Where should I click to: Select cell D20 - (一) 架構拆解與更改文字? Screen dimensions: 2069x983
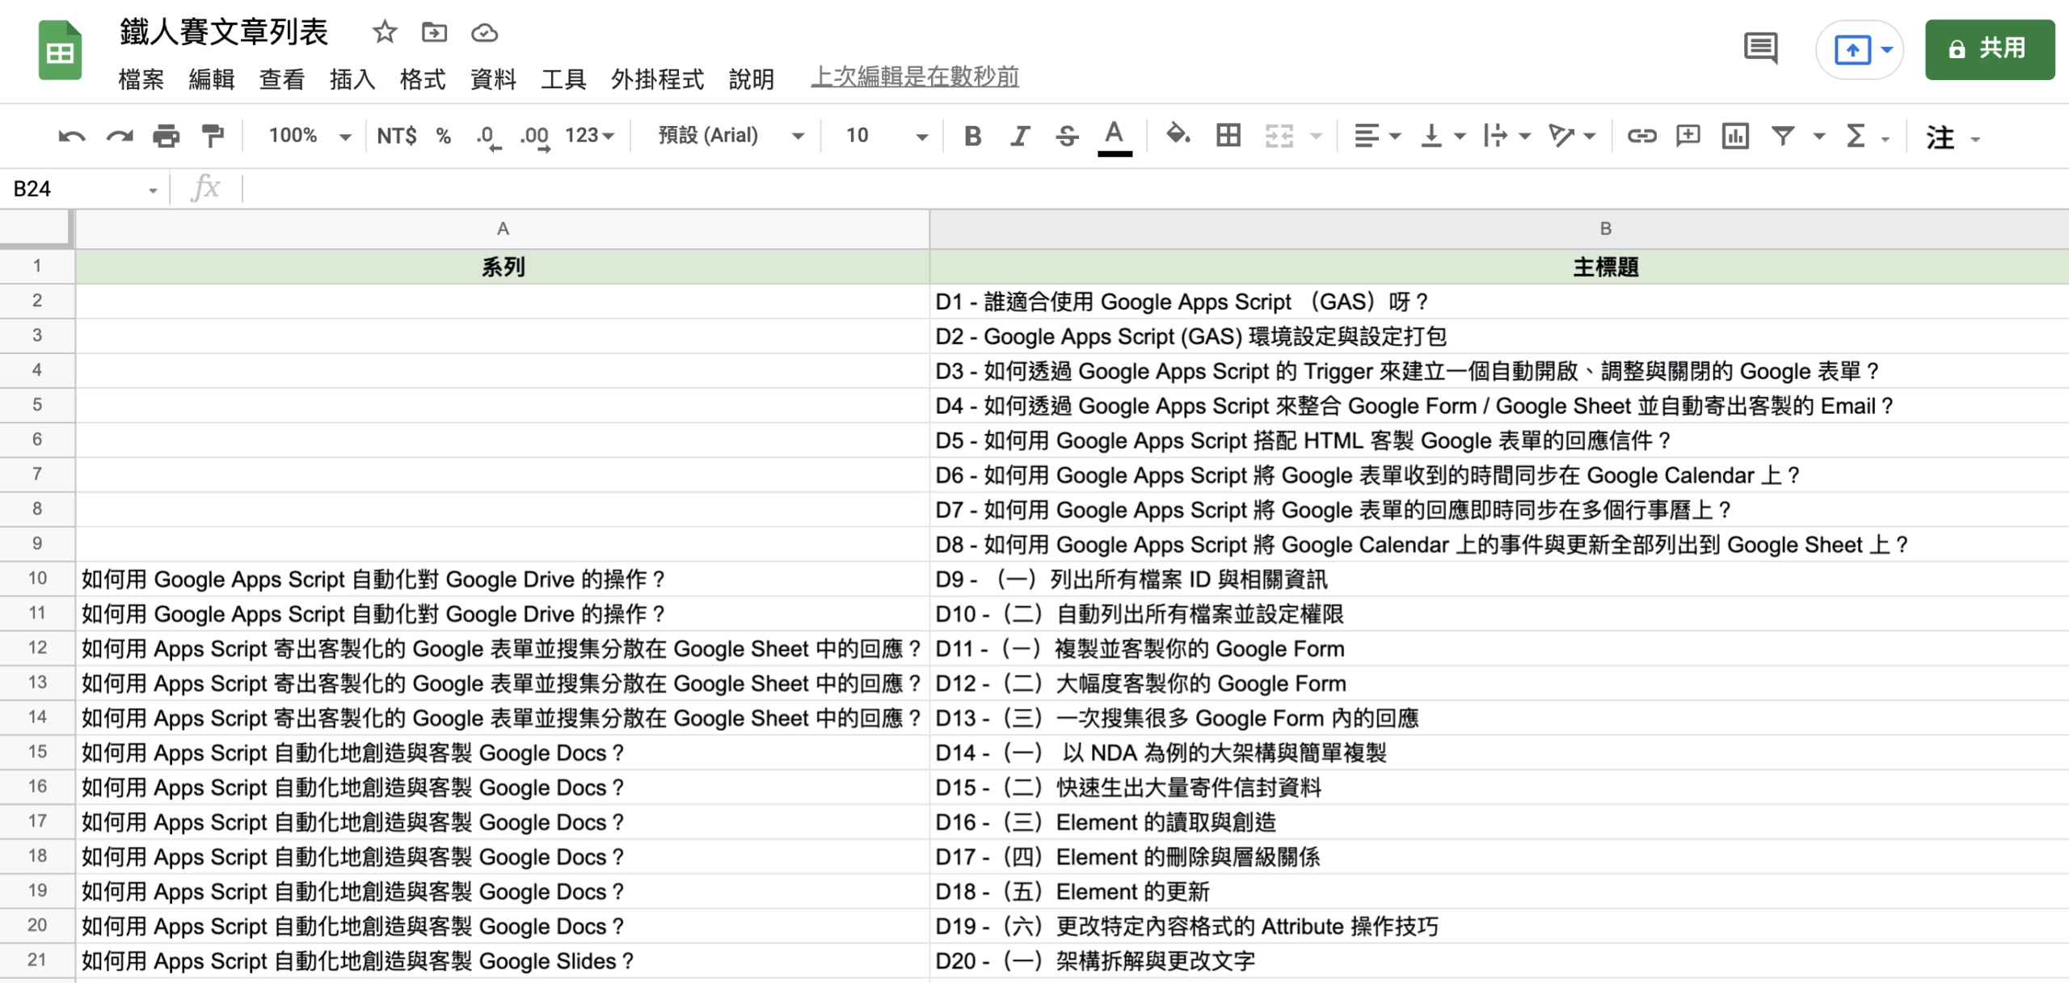pos(1499,960)
